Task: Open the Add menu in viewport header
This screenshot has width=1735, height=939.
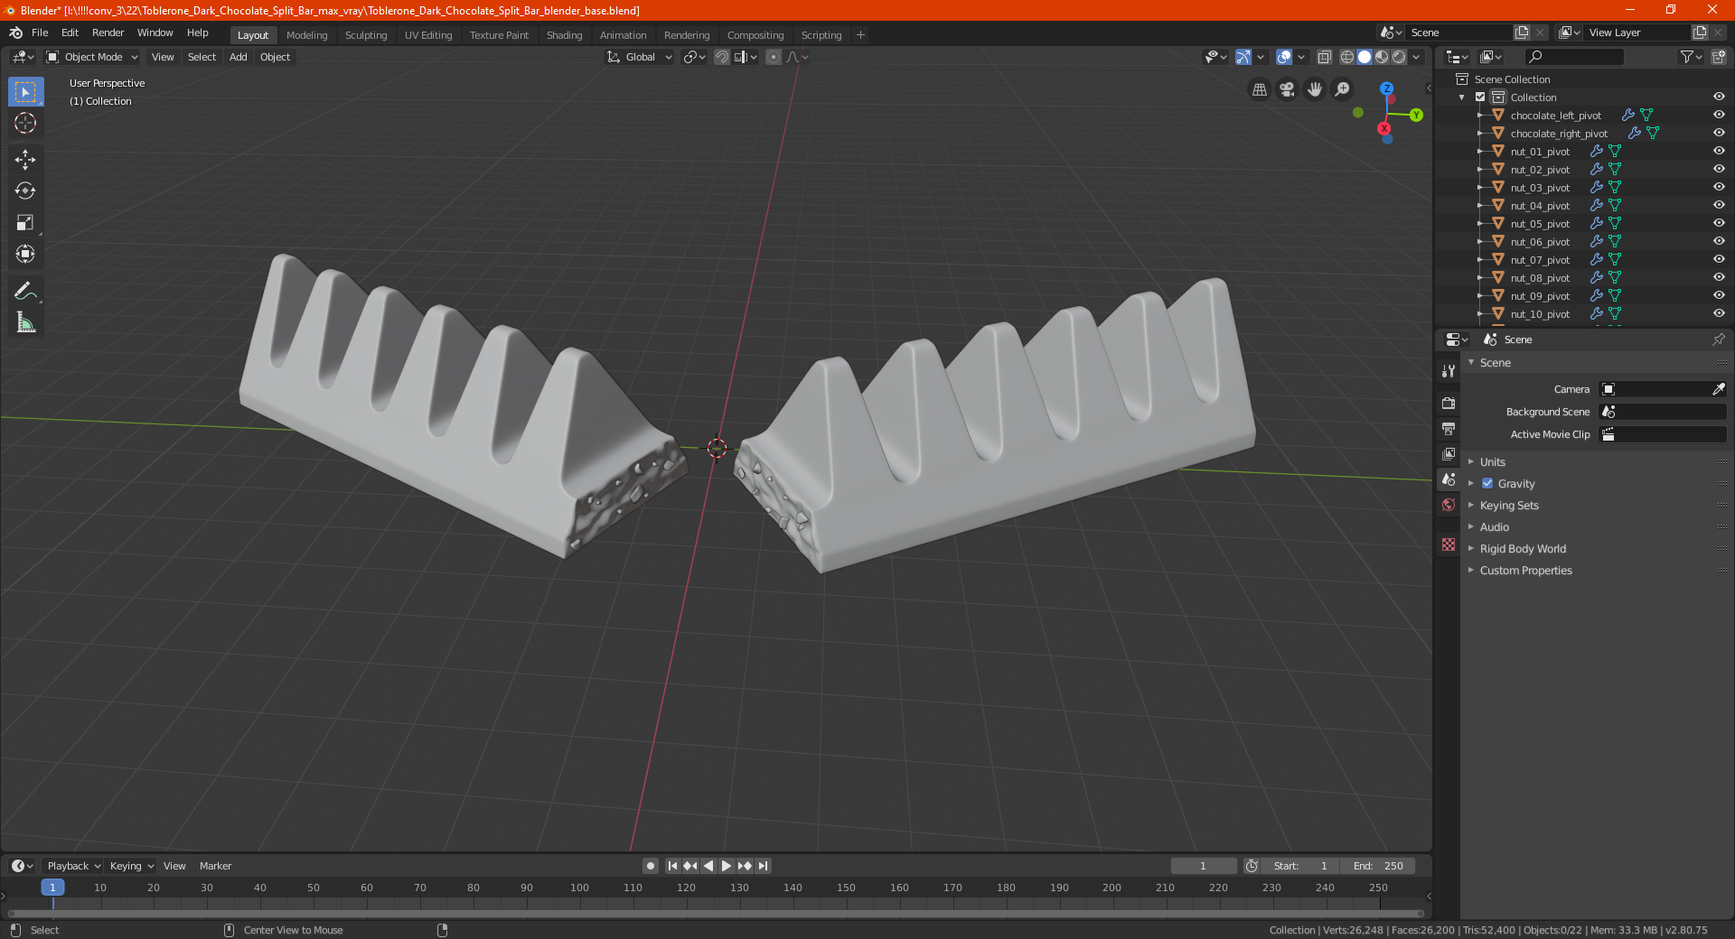Action: pos(238,57)
